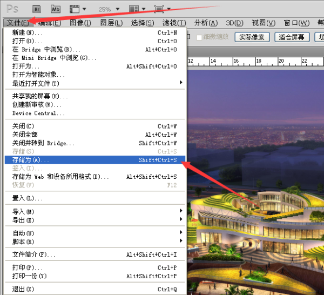Choose 存储为 Web 和设备所用格式(D)...

95,177
